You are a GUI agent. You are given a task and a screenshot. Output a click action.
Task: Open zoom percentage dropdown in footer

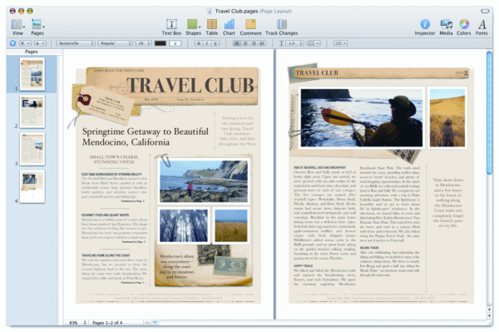[x=77, y=323]
